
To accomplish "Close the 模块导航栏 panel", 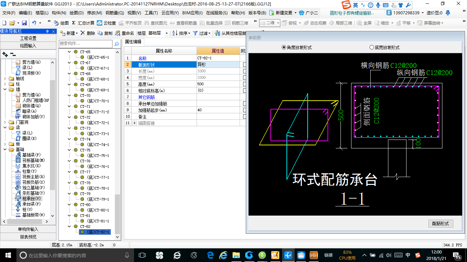I will click(53, 31).
